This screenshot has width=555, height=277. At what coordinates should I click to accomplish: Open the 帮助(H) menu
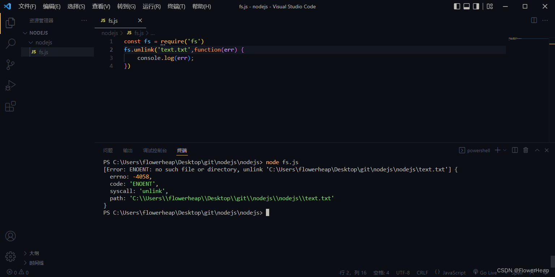202,6
